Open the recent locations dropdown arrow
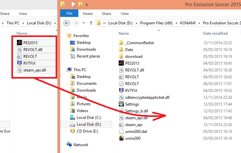 [84, 23]
